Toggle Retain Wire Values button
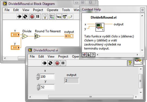The width and height of the screenshot is (147, 102). (x=52, y=17)
